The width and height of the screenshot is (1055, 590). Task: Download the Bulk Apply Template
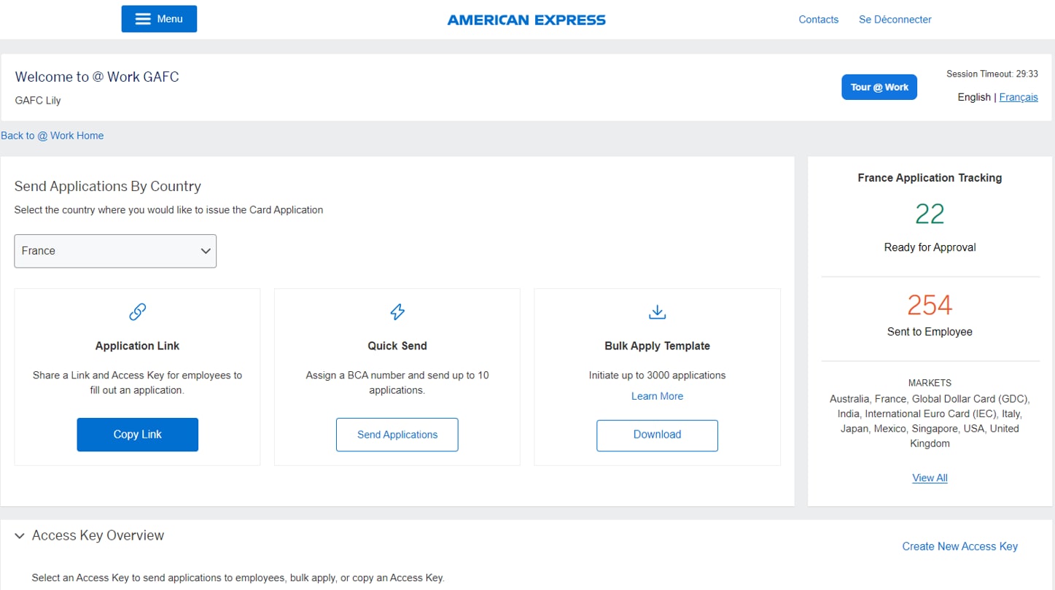click(657, 435)
